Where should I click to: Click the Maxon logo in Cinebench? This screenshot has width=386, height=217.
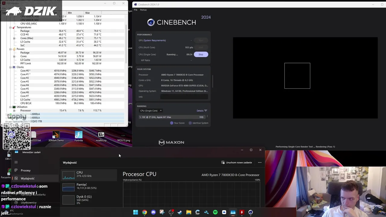point(171,142)
